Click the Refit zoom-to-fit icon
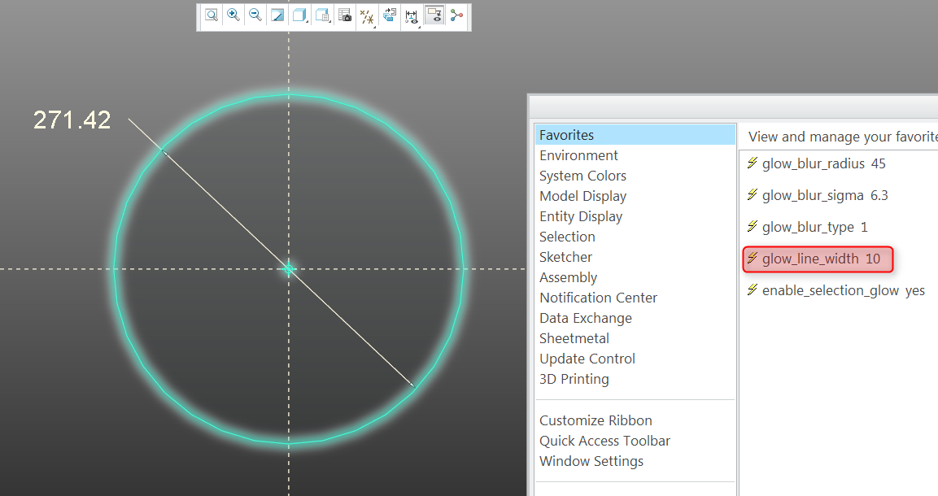Image resolution: width=938 pixels, height=496 pixels. tap(212, 15)
